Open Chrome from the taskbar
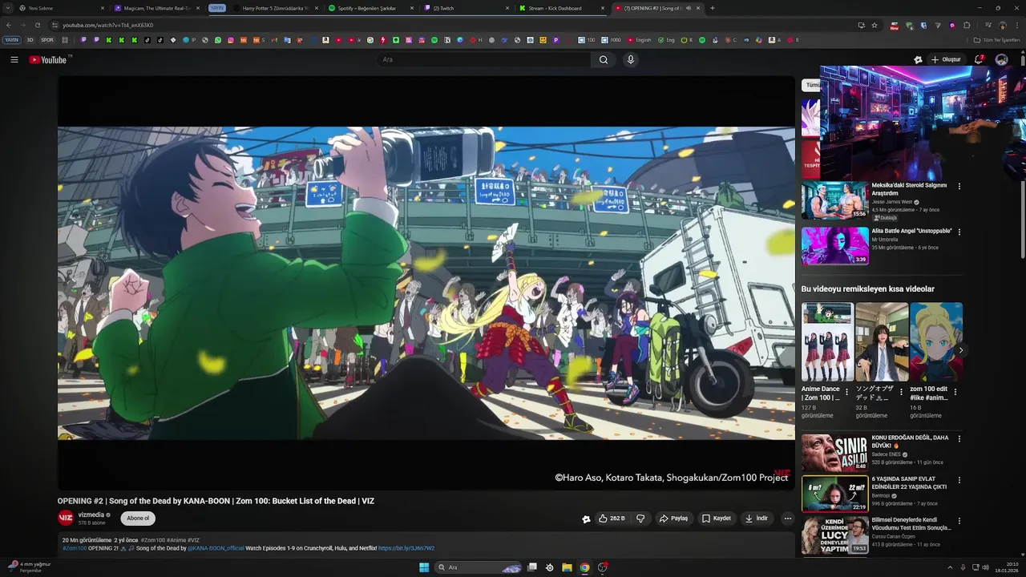Image resolution: width=1026 pixels, height=577 pixels. tap(584, 567)
